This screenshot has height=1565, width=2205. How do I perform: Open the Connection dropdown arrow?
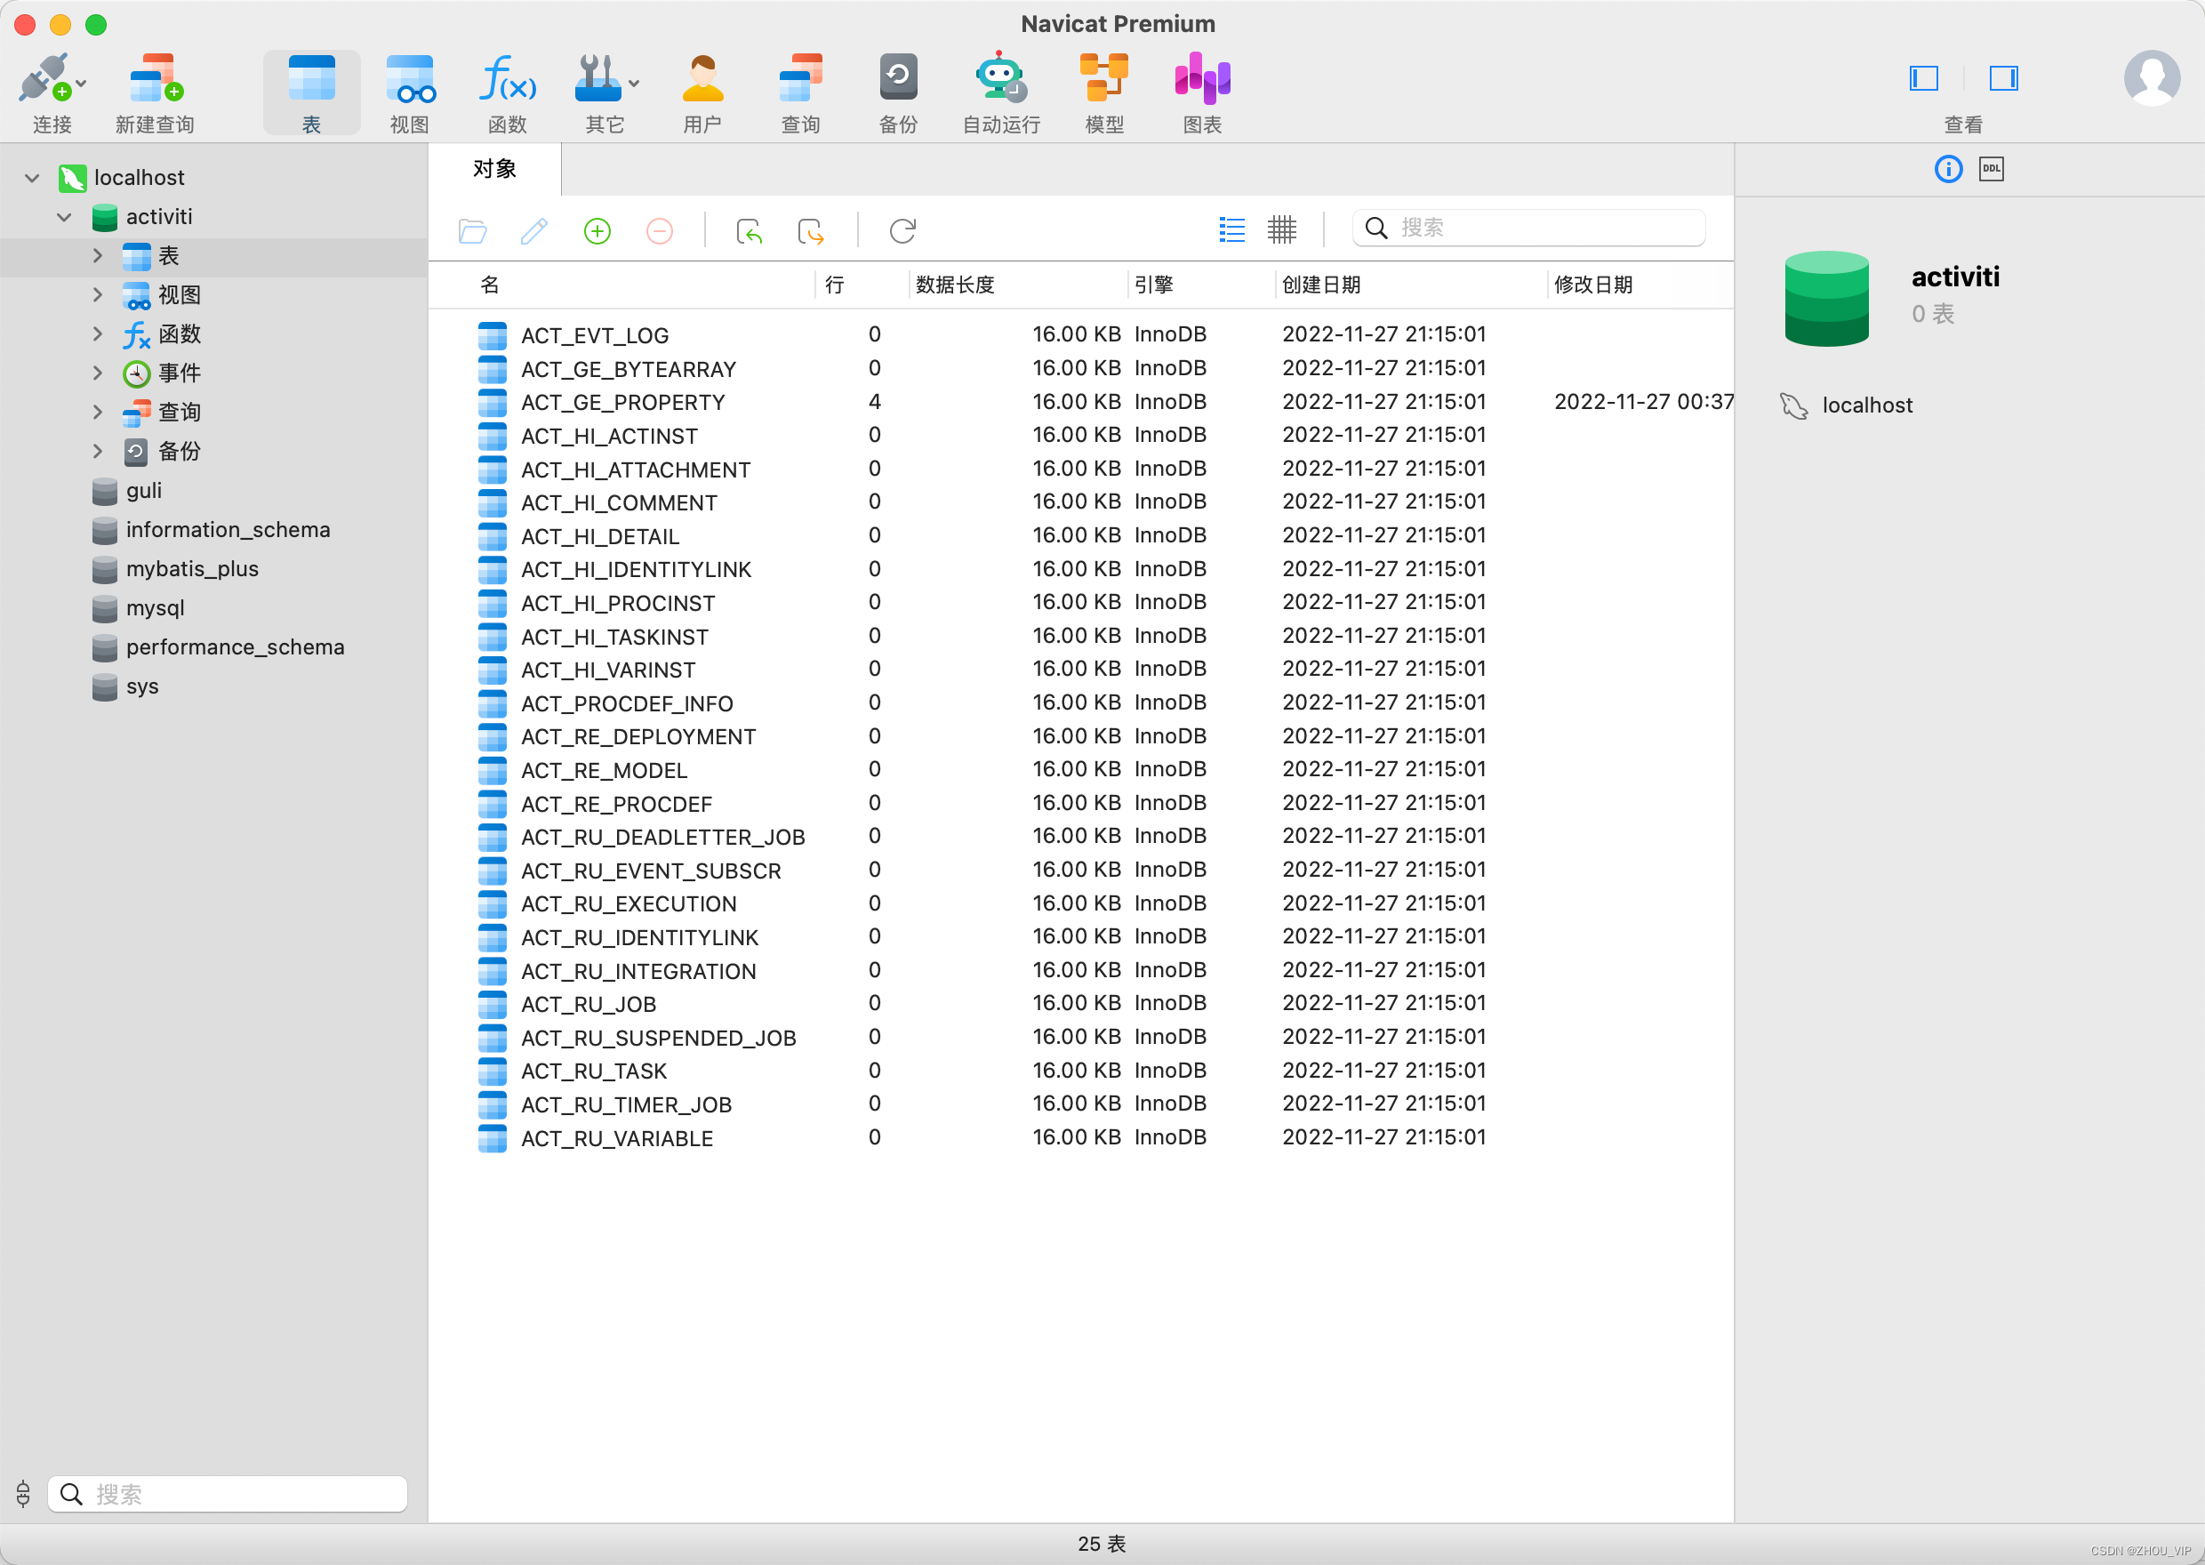tap(81, 84)
